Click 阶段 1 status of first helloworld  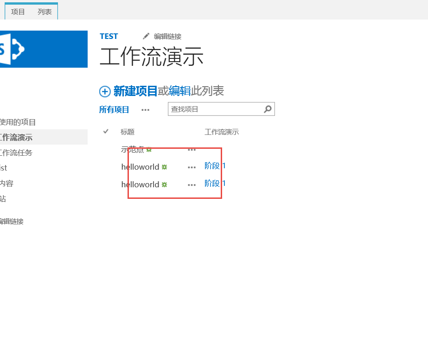point(215,165)
